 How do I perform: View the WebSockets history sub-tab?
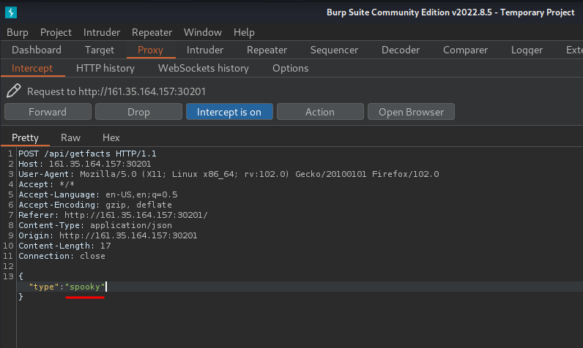coord(204,69)
